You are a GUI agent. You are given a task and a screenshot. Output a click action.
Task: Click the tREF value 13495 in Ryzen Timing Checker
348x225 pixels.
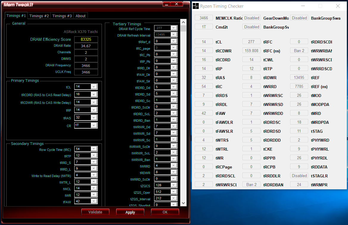click(x=299, y=77)
